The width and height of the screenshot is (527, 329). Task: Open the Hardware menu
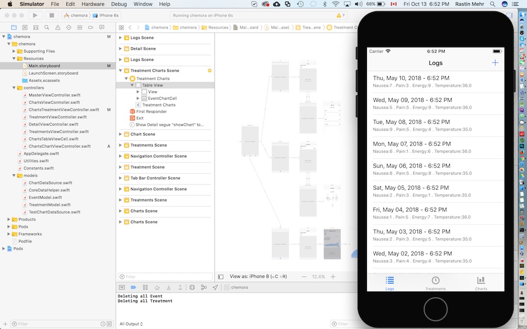[93, 4]
